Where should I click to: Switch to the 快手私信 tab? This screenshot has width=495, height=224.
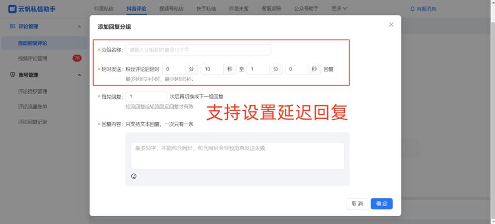coord(206,9)
